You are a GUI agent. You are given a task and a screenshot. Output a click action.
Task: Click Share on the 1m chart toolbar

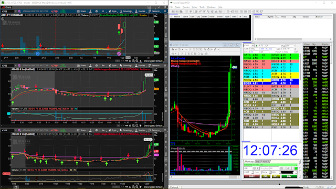81,130
